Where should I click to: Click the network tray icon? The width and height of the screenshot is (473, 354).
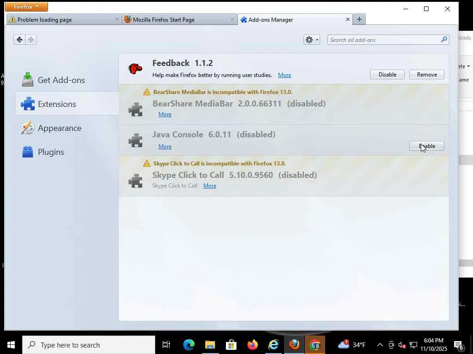tap(413, 345)
